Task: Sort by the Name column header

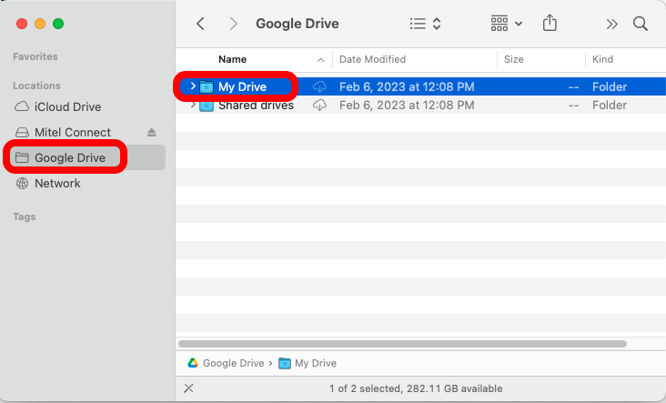Action: [x=232, y=59]
